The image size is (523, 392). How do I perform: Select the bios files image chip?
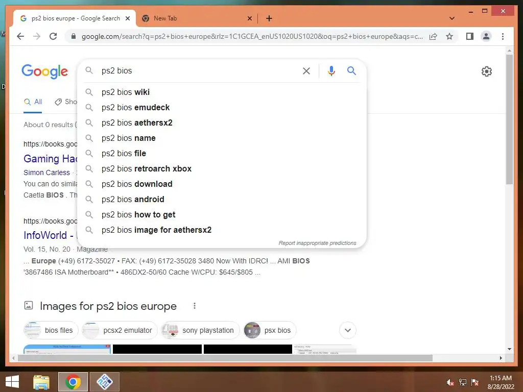click(51, 330)
